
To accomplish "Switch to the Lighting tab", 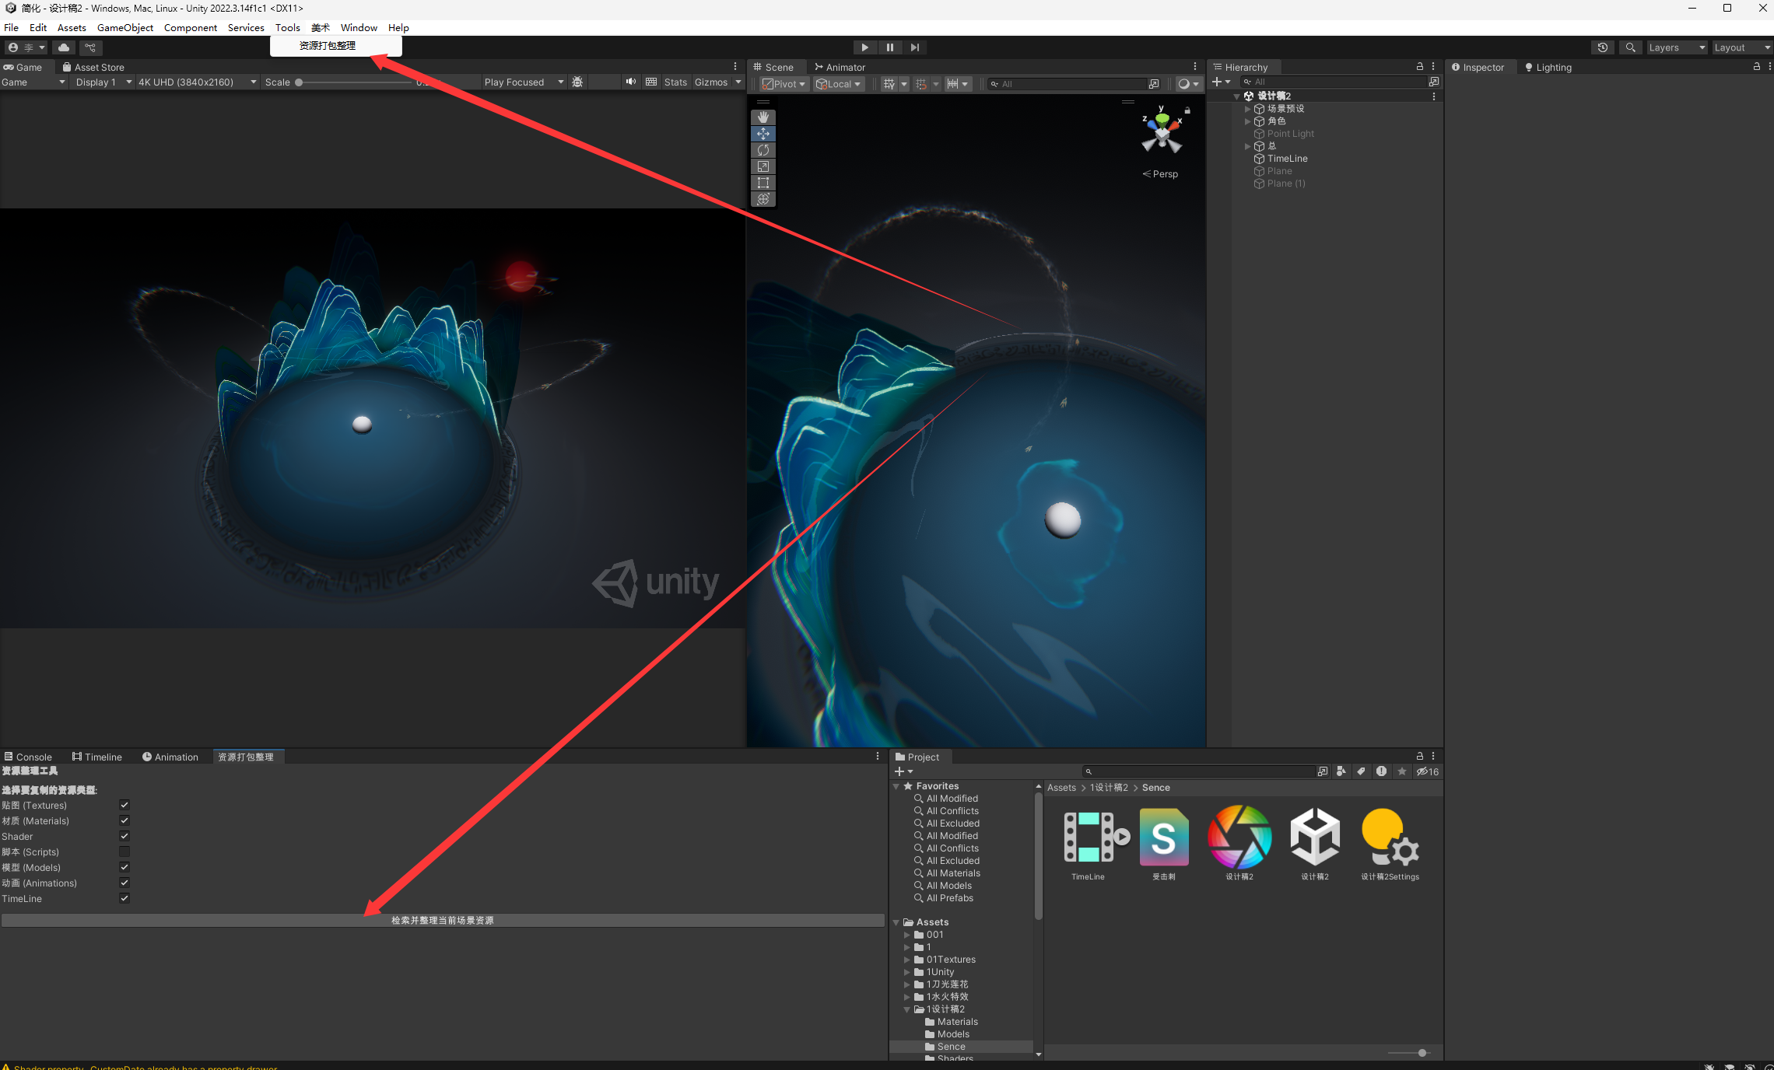I will tap(1548, 67).
